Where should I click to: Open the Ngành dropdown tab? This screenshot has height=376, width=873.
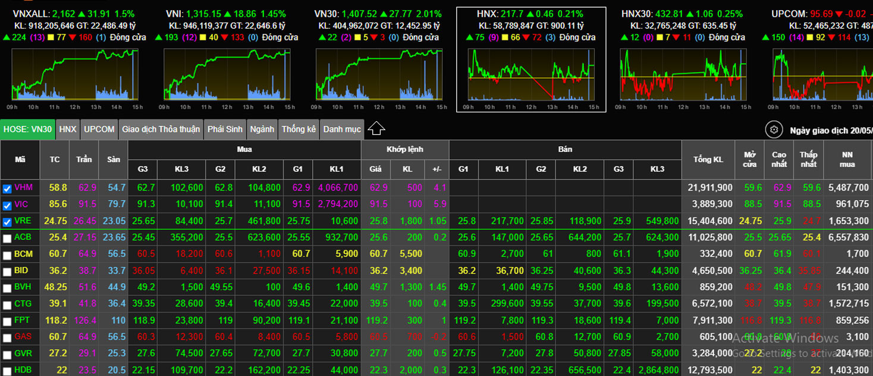coord(262,129)
